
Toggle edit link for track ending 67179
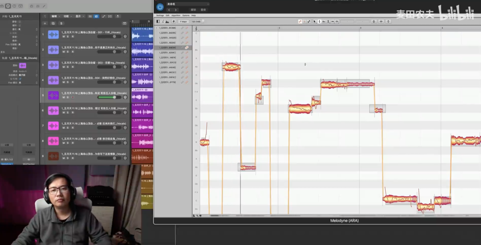coord(187,82)
